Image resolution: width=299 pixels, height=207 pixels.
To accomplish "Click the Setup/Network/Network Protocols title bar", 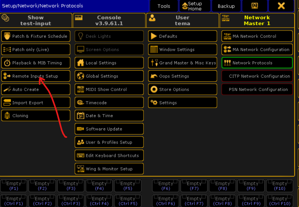I will [74, 6].
